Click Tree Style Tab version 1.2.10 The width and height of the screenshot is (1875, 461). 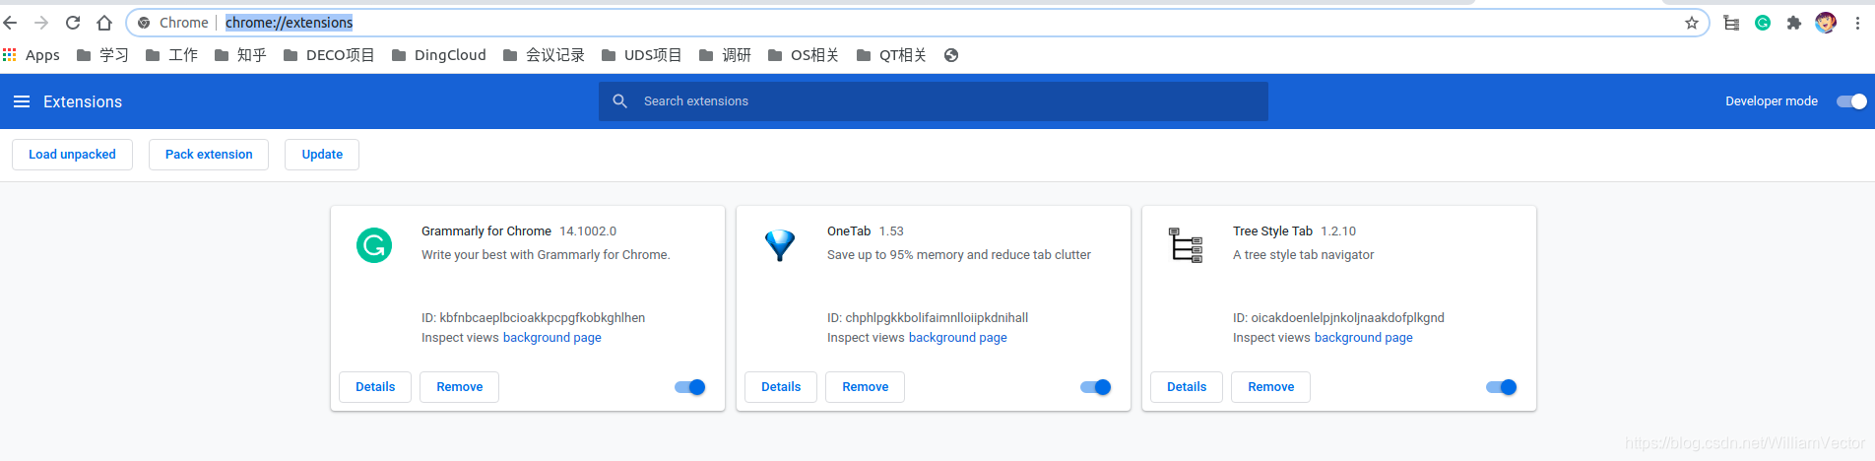pos(1338,231)
